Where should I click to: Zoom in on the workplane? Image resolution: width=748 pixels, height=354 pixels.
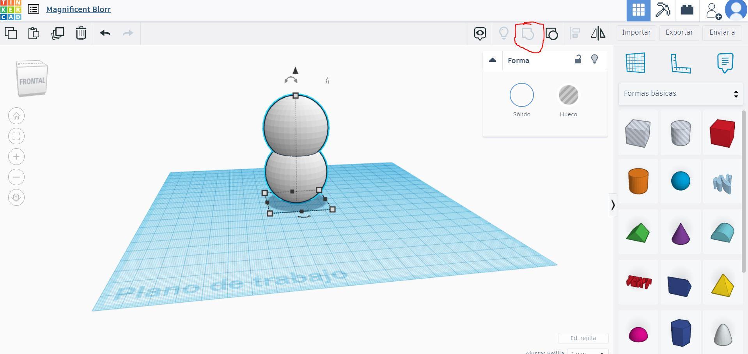point(16,157)
